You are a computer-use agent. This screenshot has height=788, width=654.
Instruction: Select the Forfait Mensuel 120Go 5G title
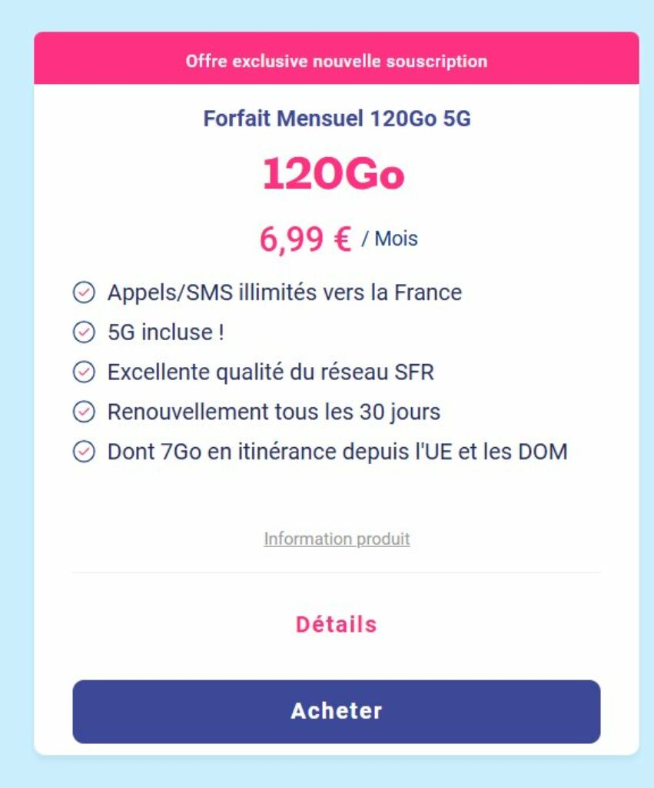pos(337,119)
